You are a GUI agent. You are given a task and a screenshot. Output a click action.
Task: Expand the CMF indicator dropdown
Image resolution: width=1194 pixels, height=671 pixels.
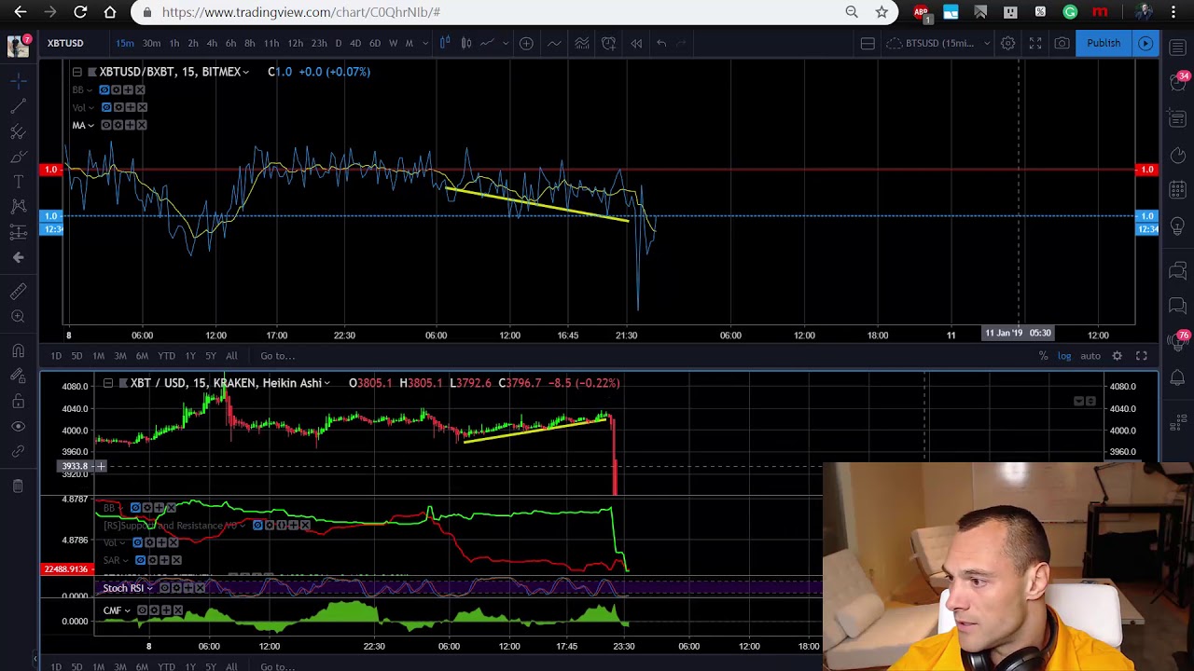tap(127, 610)
